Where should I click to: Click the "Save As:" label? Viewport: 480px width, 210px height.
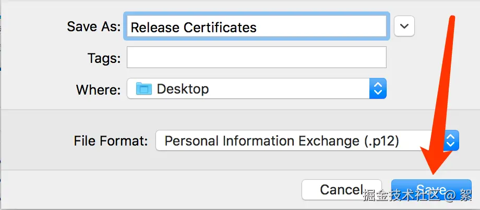click(94, 27)
